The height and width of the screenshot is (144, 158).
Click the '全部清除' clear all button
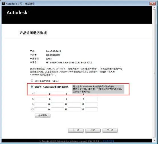[x=42, y=116]
